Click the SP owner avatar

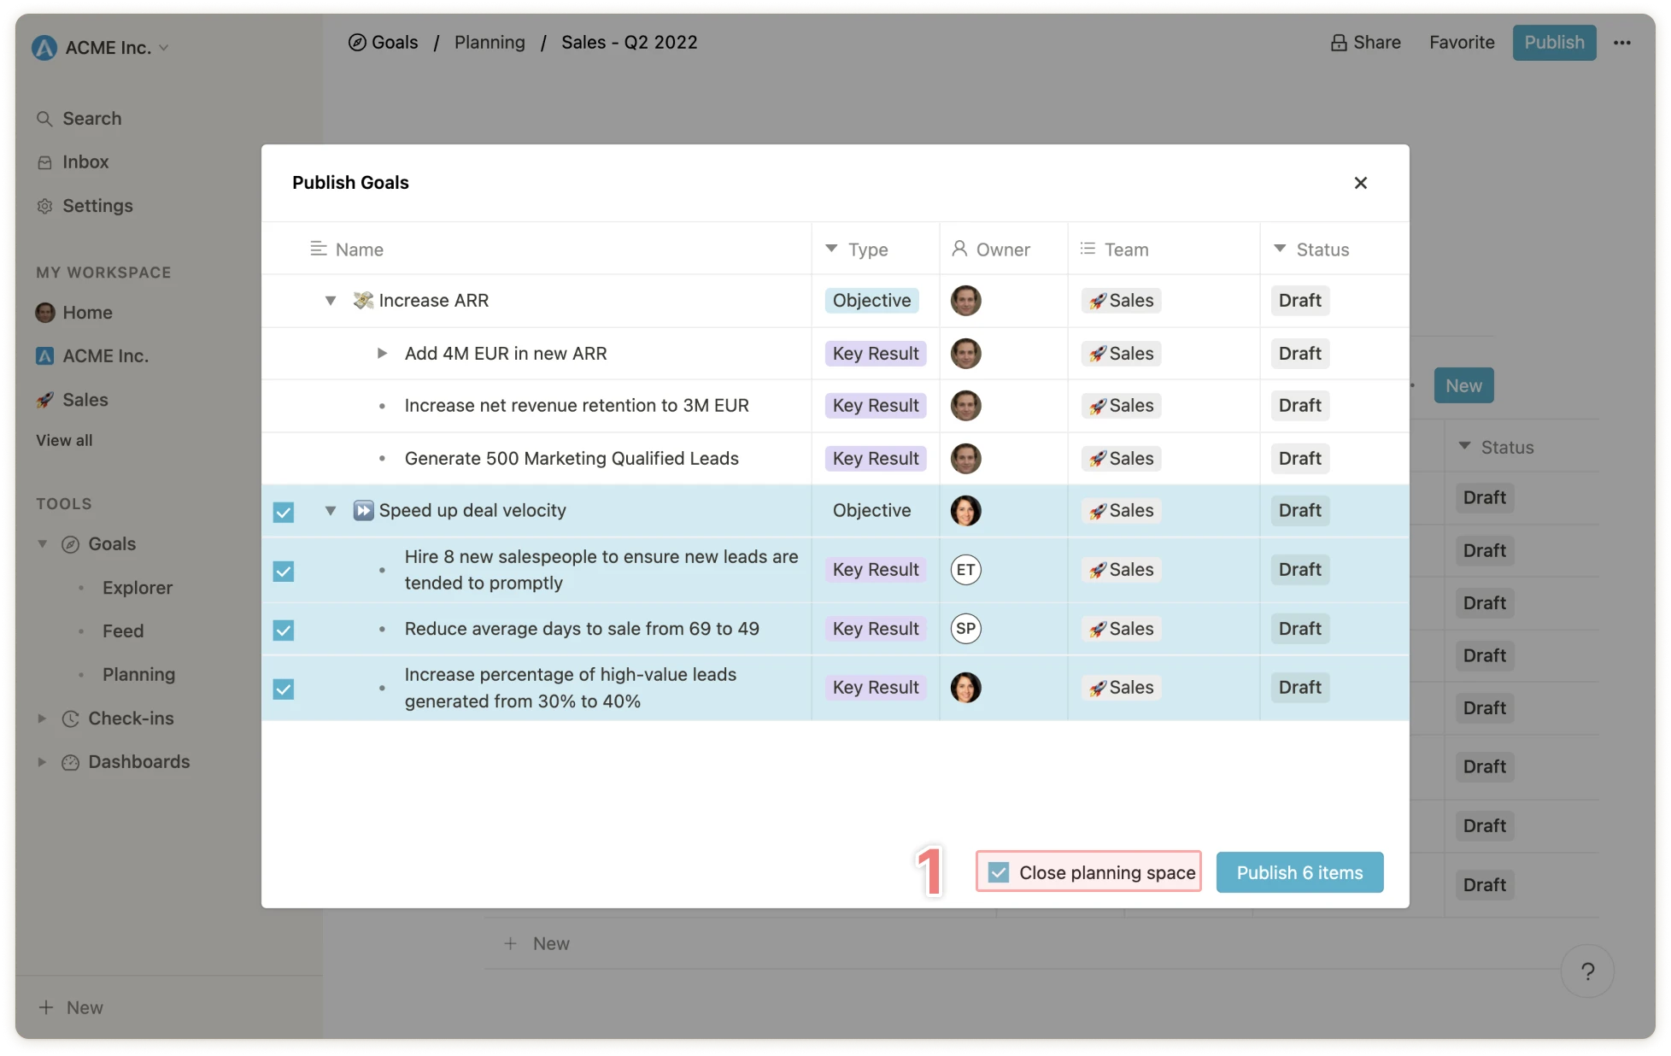965,629
